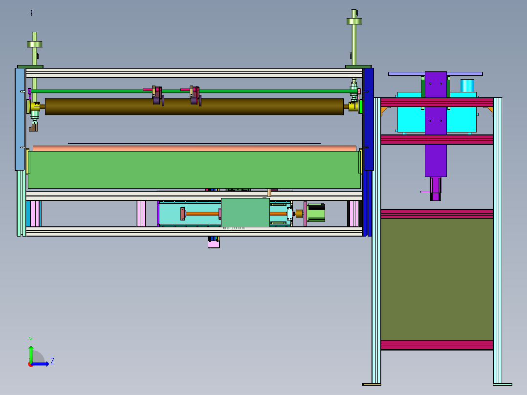This screenshot has width=527, height=395.
Task: Pick the left vertical shaft flange disc
Action: pyautogui.click(x=35, y=44)
